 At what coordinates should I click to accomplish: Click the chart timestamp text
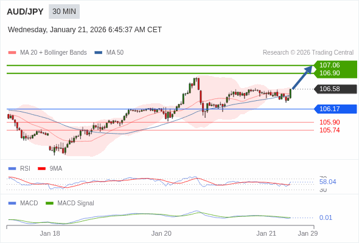point(85,30)
